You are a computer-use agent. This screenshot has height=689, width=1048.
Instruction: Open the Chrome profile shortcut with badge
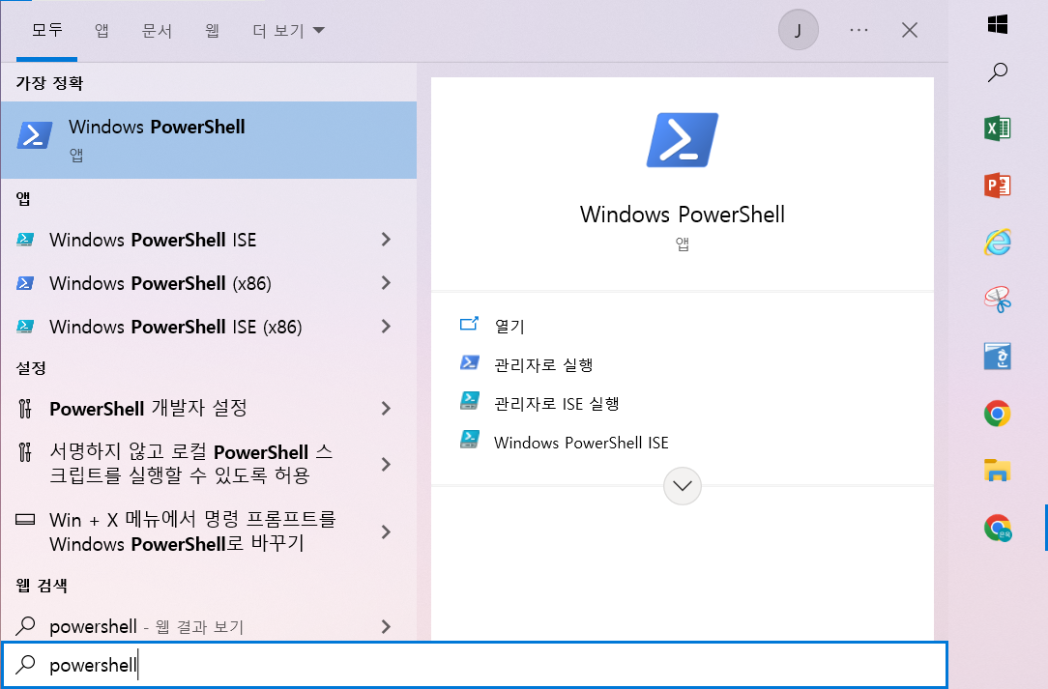tap(998, 528)
